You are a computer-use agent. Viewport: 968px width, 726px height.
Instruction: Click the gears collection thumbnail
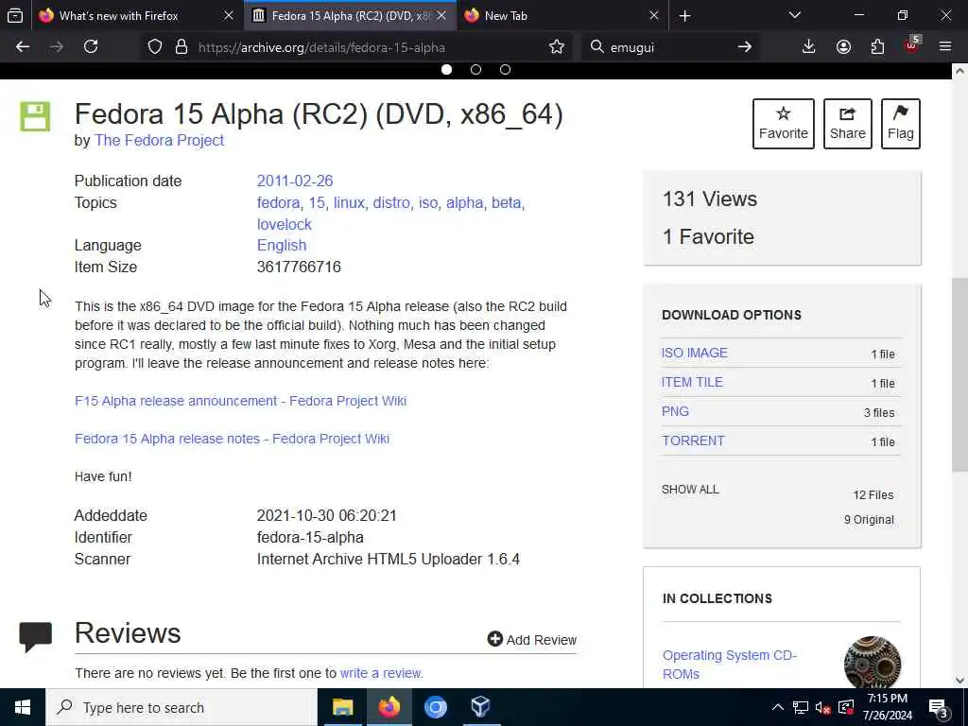tap(873, 662)
